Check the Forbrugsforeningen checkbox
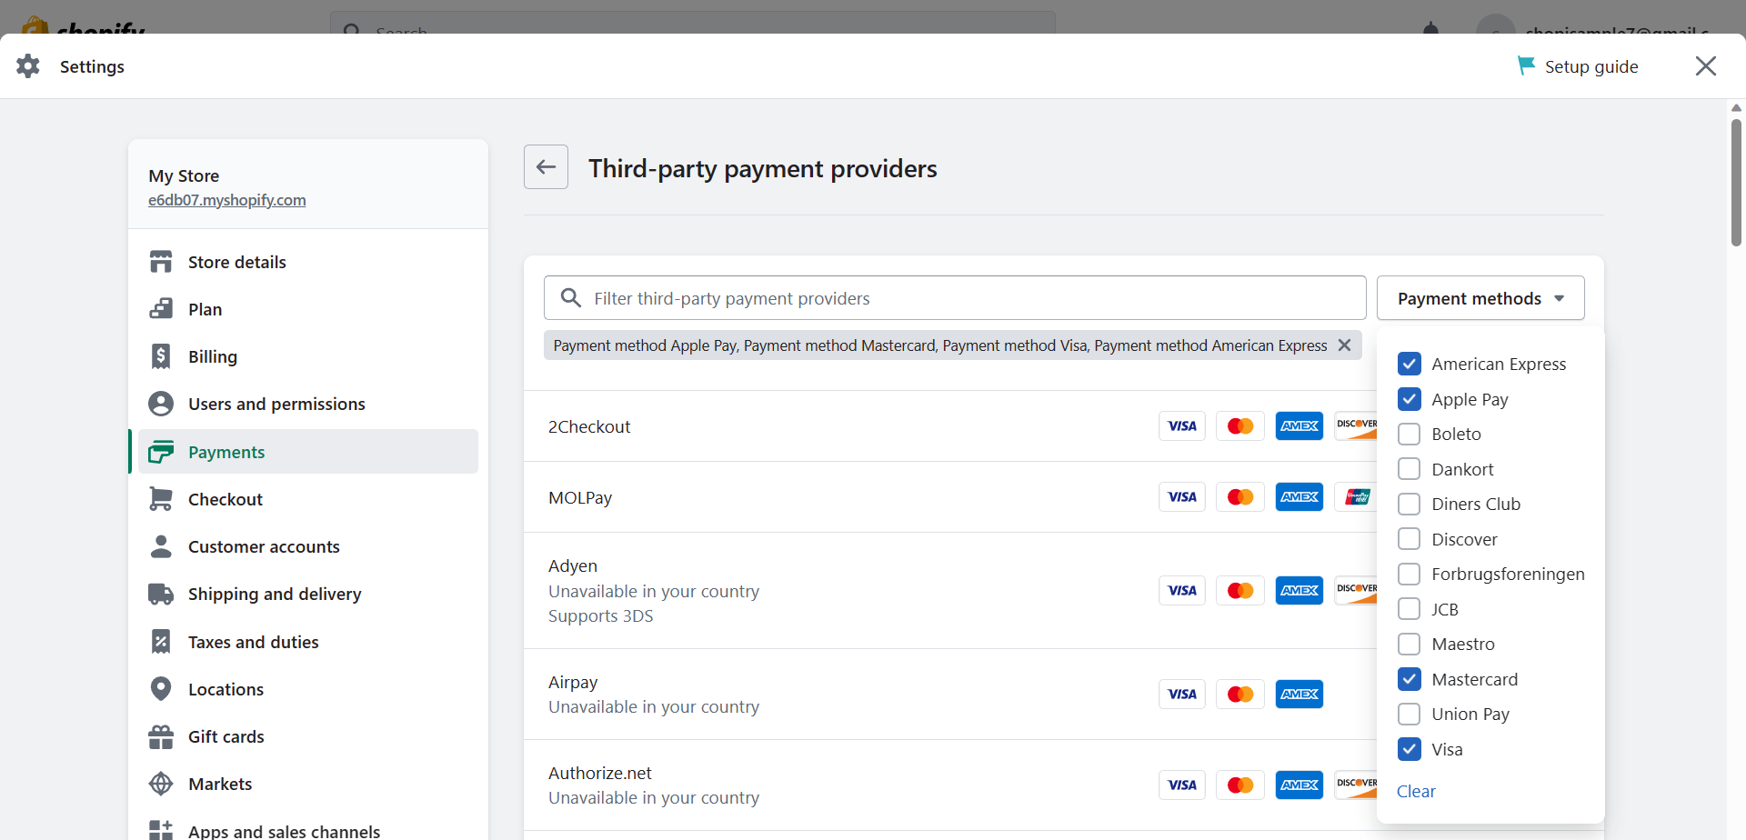Screen dimensions: 1746x840 1409,574
